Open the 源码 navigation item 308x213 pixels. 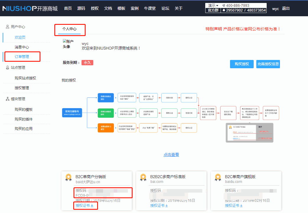[81, 8]
